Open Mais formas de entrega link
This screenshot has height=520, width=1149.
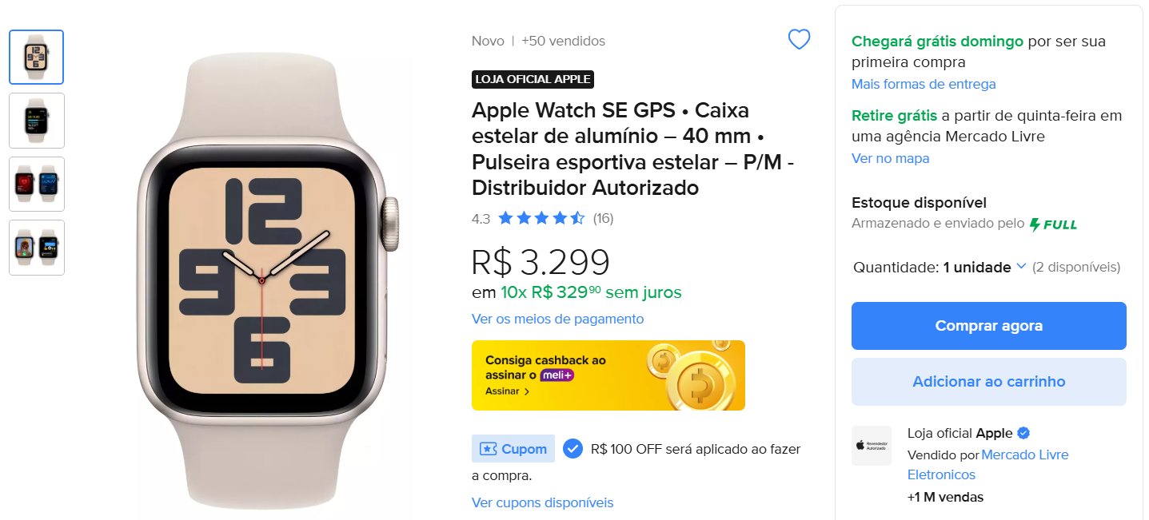[x=924, y=84]
